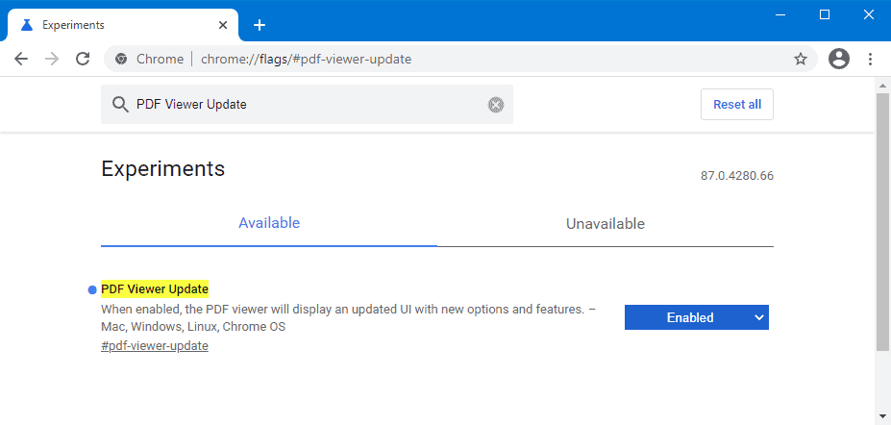Maximize the Chrome window
Screen dimensions: 891x425
825,14
